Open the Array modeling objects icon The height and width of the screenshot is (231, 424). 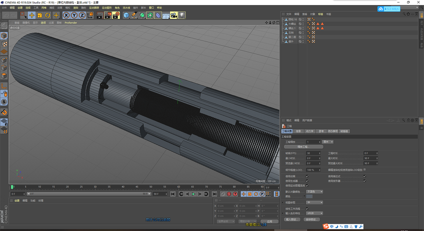(x=150, y=15)
